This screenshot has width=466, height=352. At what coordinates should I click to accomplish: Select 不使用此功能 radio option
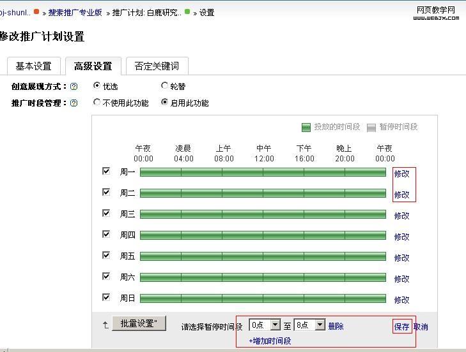tap(97, 102)
